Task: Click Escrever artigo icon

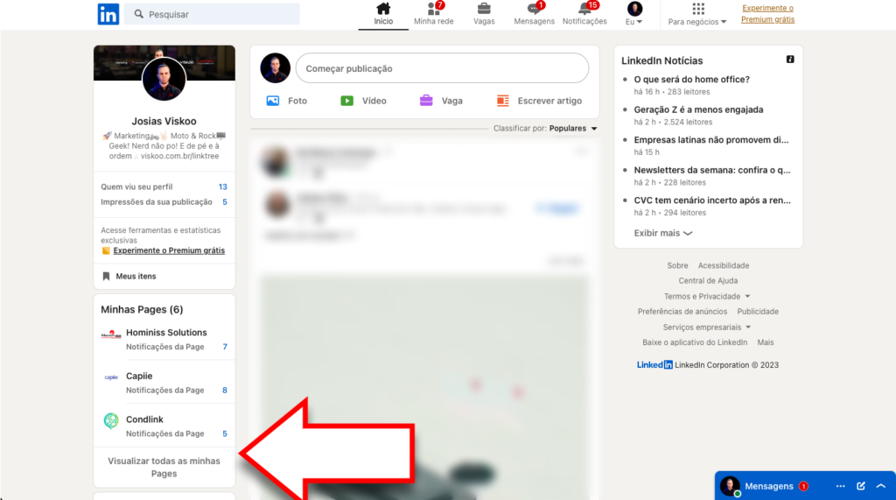Action: 503,101
